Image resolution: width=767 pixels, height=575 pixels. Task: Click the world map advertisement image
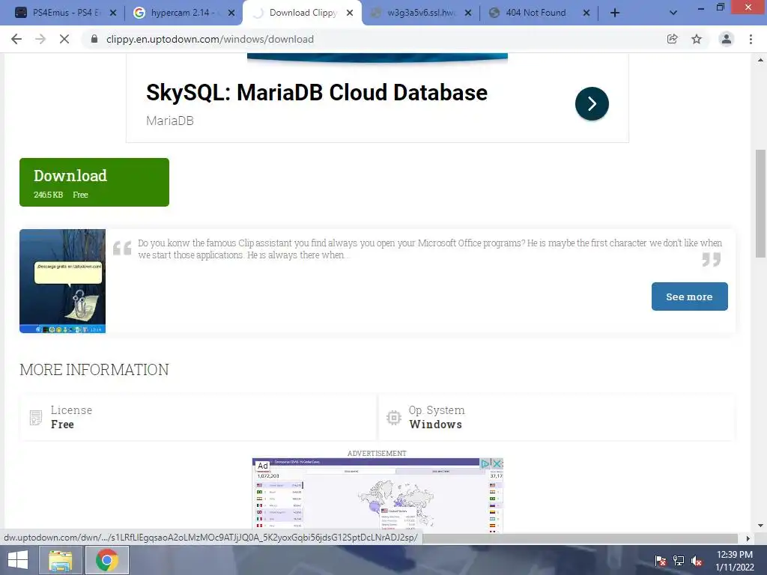[378, 496]
